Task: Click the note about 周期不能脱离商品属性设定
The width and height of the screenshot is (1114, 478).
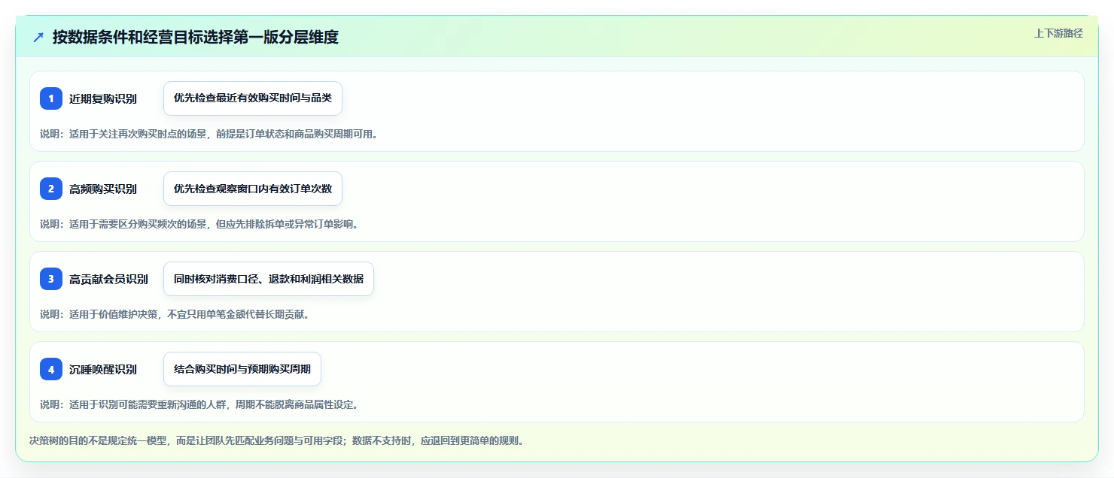Action: point(199,405)
